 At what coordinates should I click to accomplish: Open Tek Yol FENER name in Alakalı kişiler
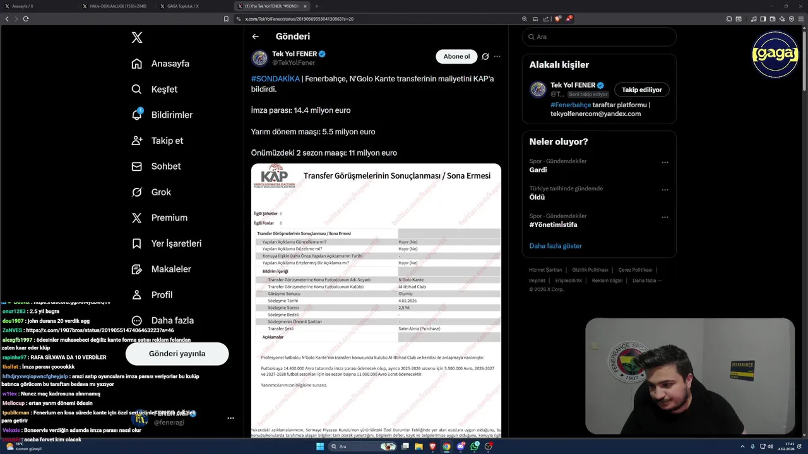tap(573, 85)
